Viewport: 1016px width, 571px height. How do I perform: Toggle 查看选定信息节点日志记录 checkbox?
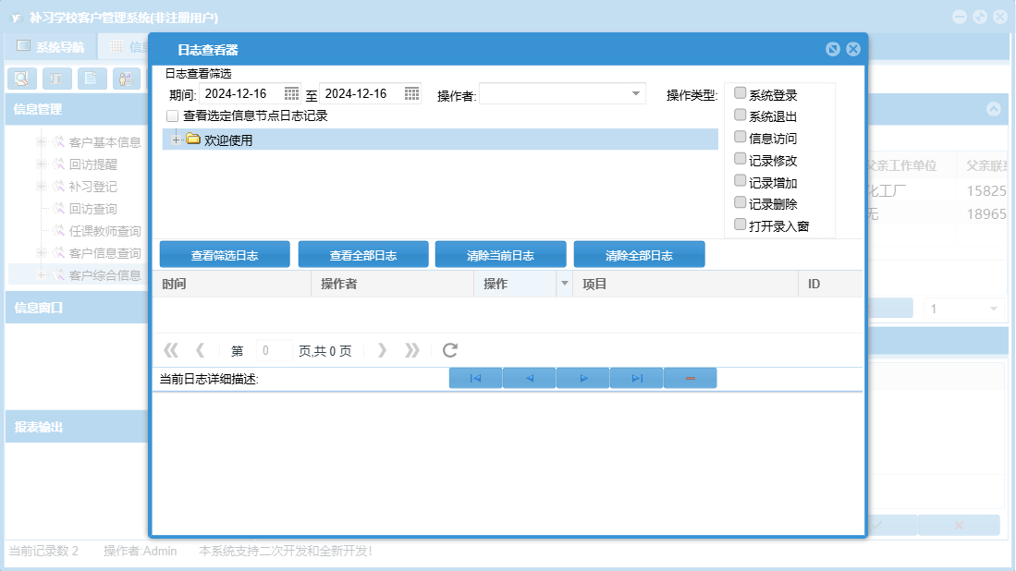pos(172,116)
